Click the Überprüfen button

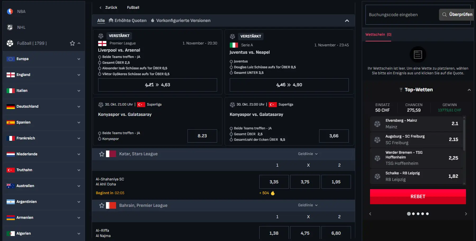point(456,15)
